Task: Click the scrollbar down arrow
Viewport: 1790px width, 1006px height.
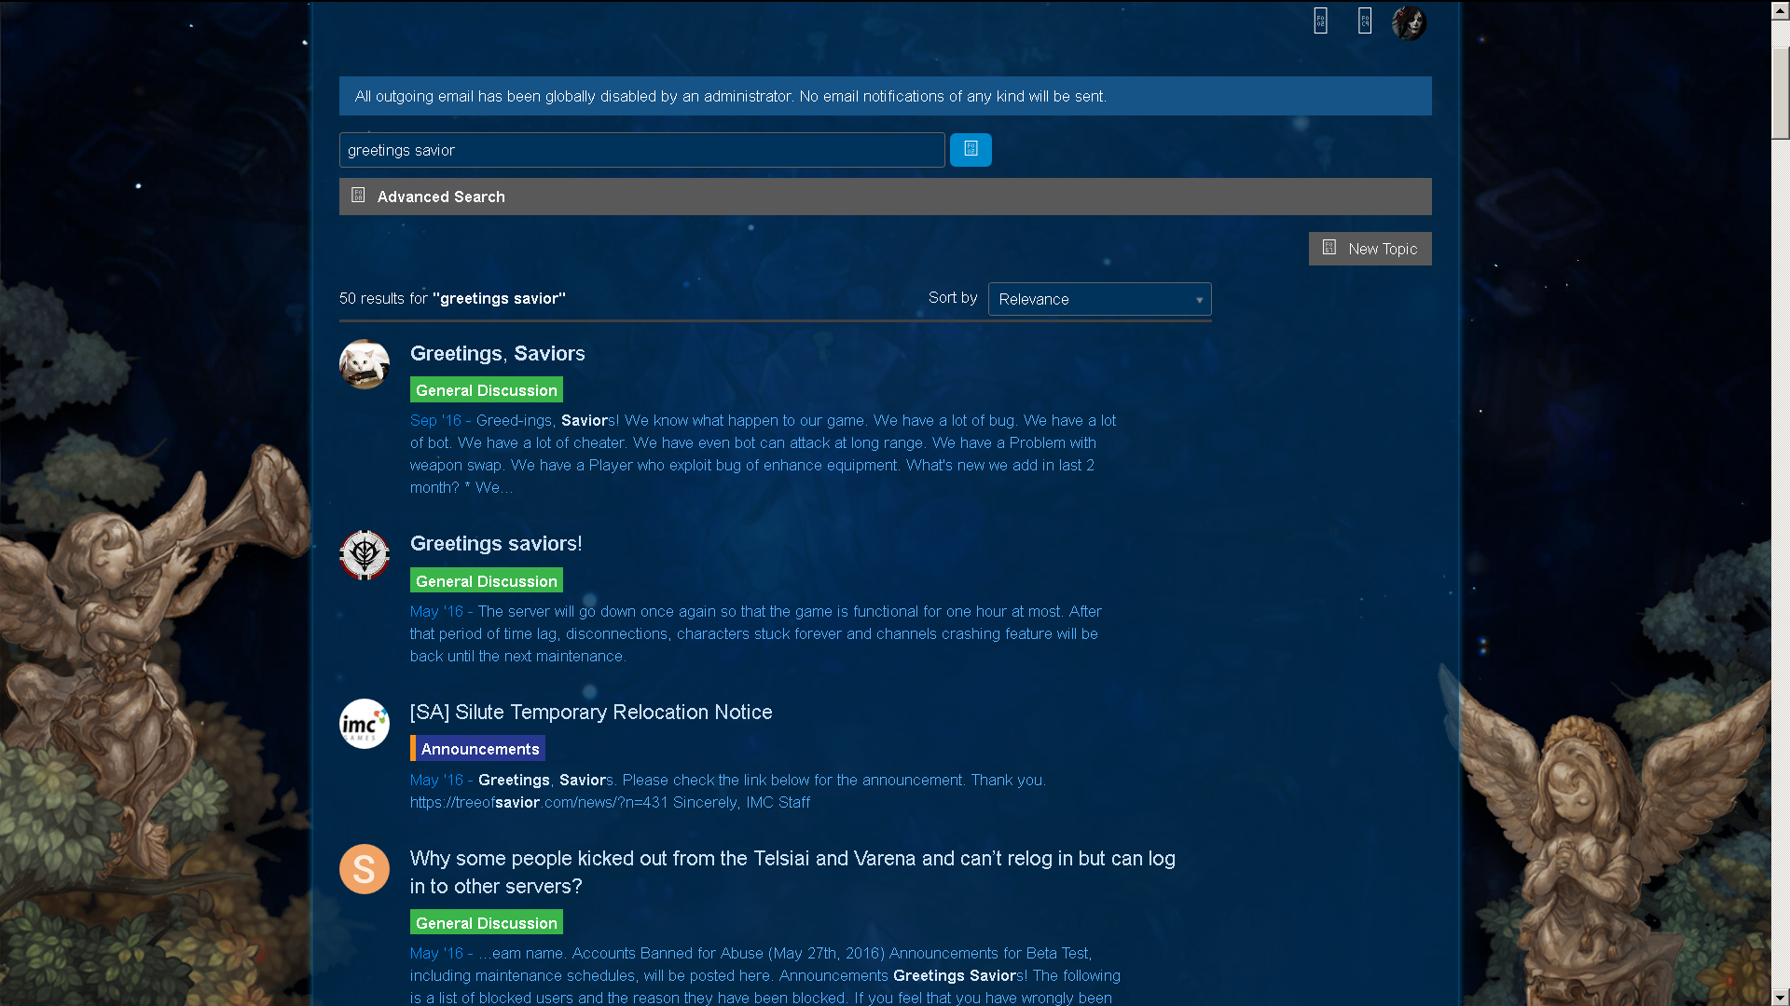Action: tap(1780, 997)
